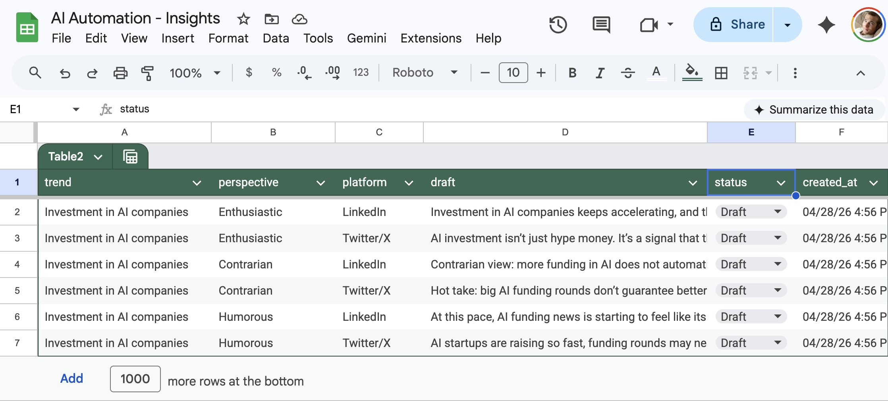Open the Share options dropdown arrow
Screen dimensions: 888x401
(787, 25)
